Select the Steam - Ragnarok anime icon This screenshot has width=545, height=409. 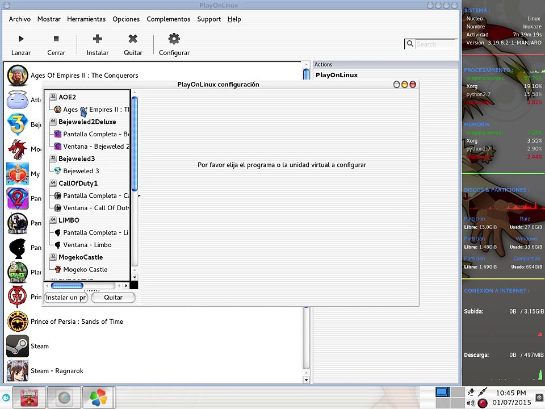(18, 371)
